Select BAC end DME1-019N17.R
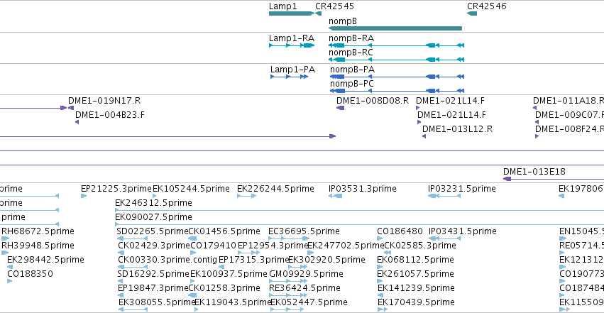 (71, 108)
